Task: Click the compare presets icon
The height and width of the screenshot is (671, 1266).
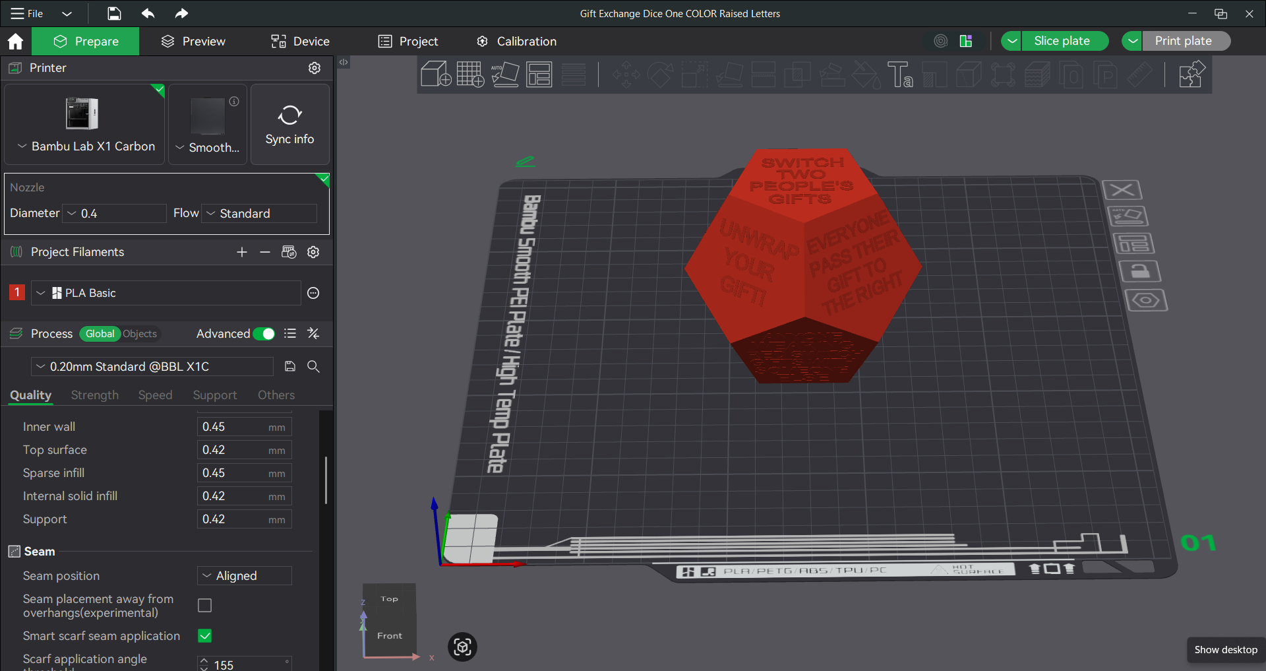Action: click(313, 334)
